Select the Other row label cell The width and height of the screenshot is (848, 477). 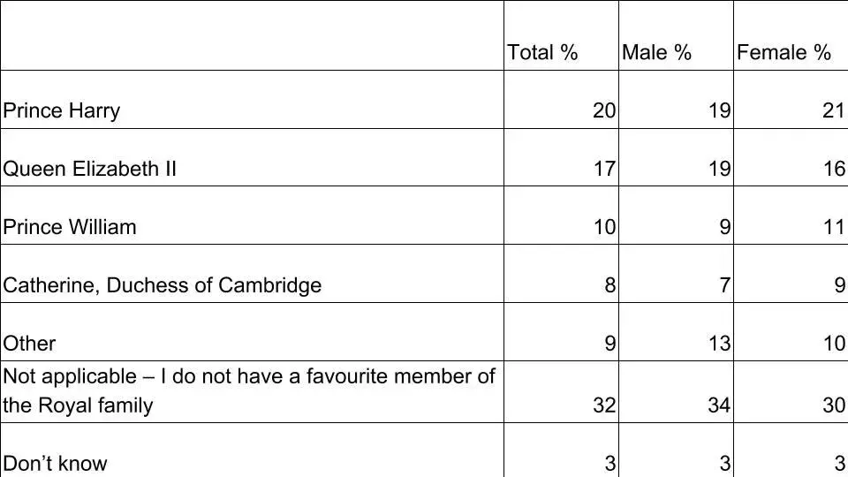click(x=29, y=344)
